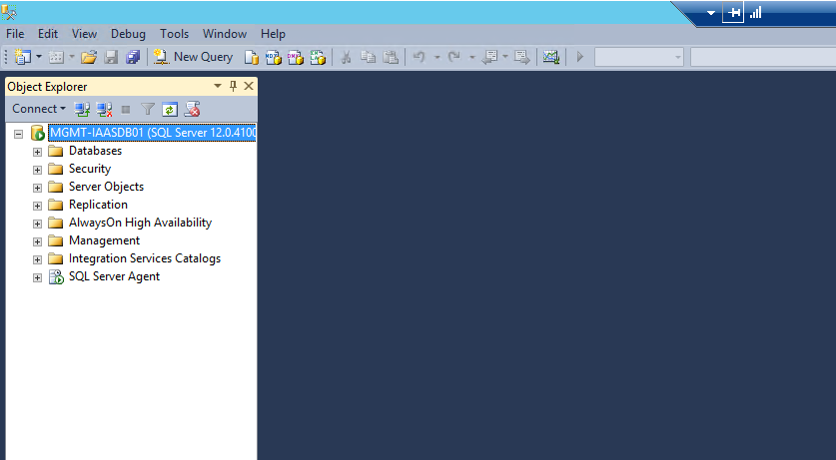Collapse the MGMT-IAASDB01 server node

point(19,134)
